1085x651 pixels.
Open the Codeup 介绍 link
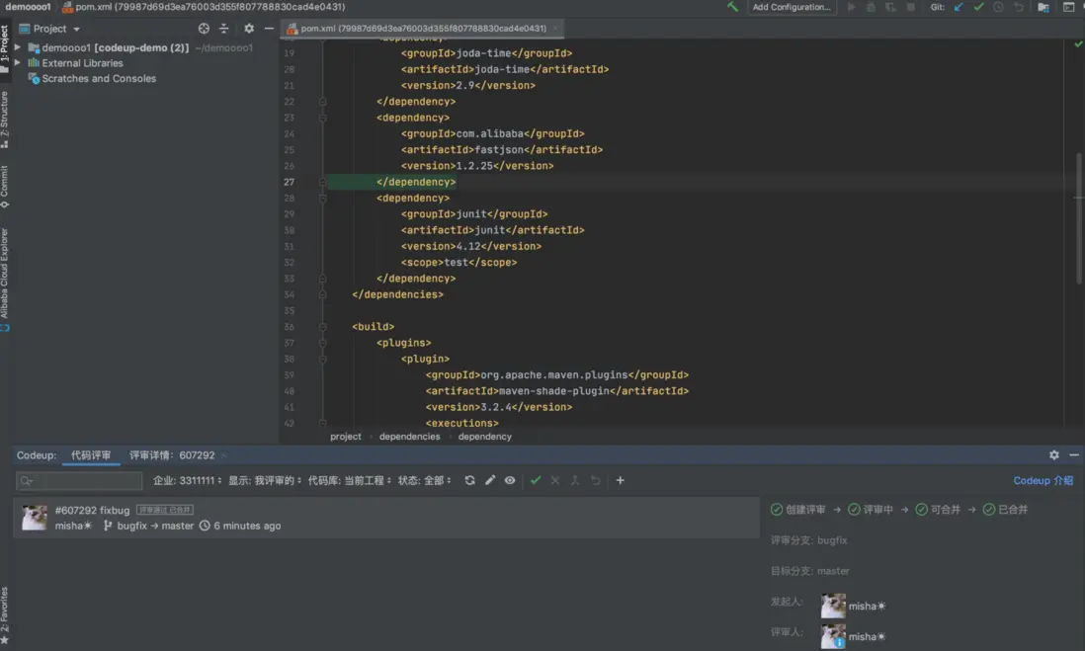(x=1043, y=481)
